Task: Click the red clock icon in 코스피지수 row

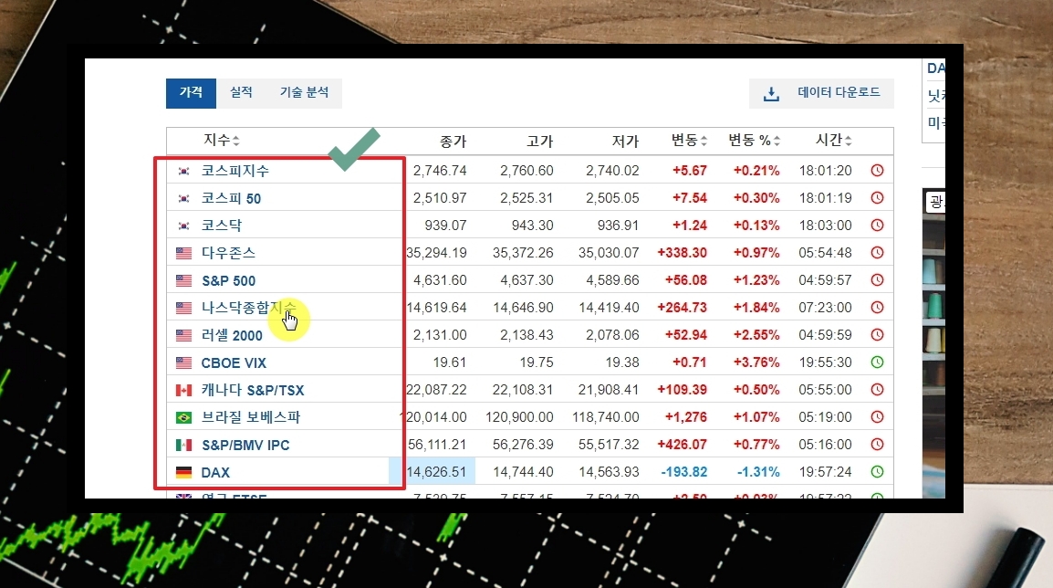Action: coord(877,171)
